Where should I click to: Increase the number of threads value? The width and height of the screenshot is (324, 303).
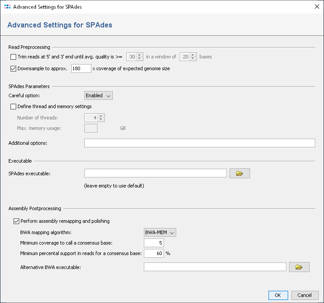coord(101,116)
